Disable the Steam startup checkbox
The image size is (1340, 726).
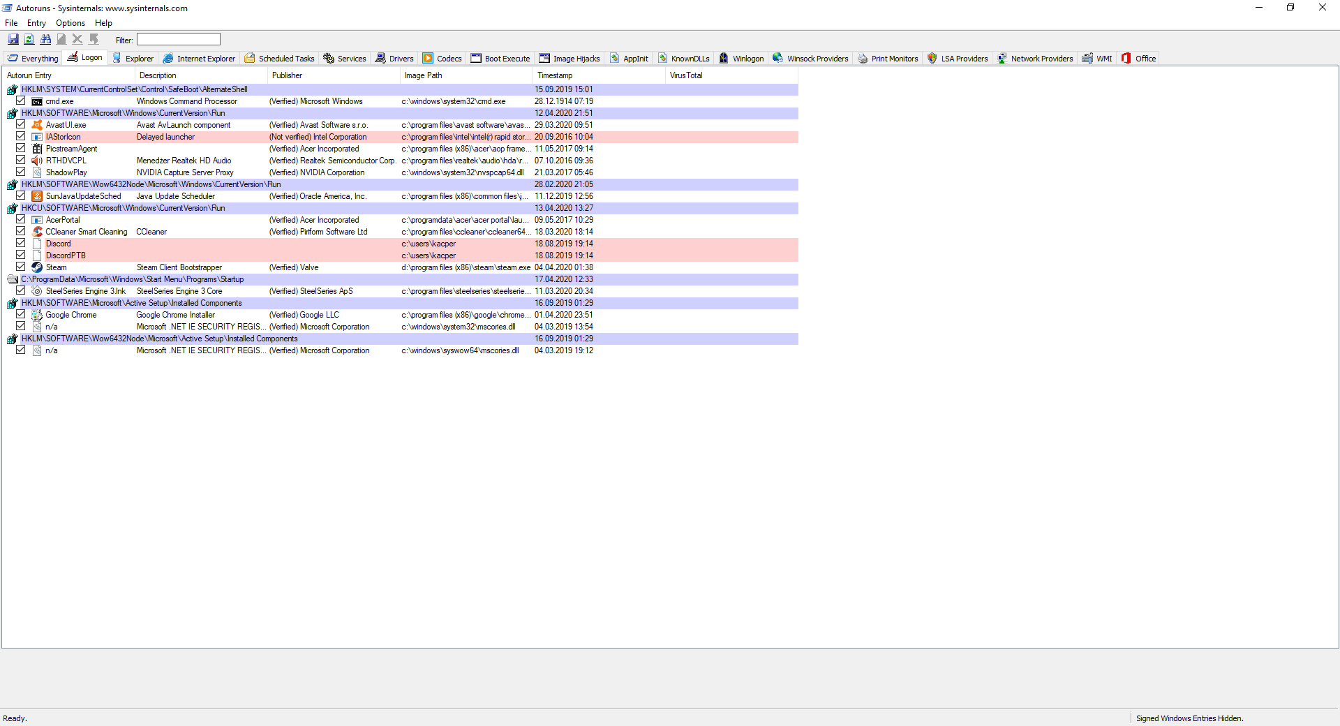21,267
